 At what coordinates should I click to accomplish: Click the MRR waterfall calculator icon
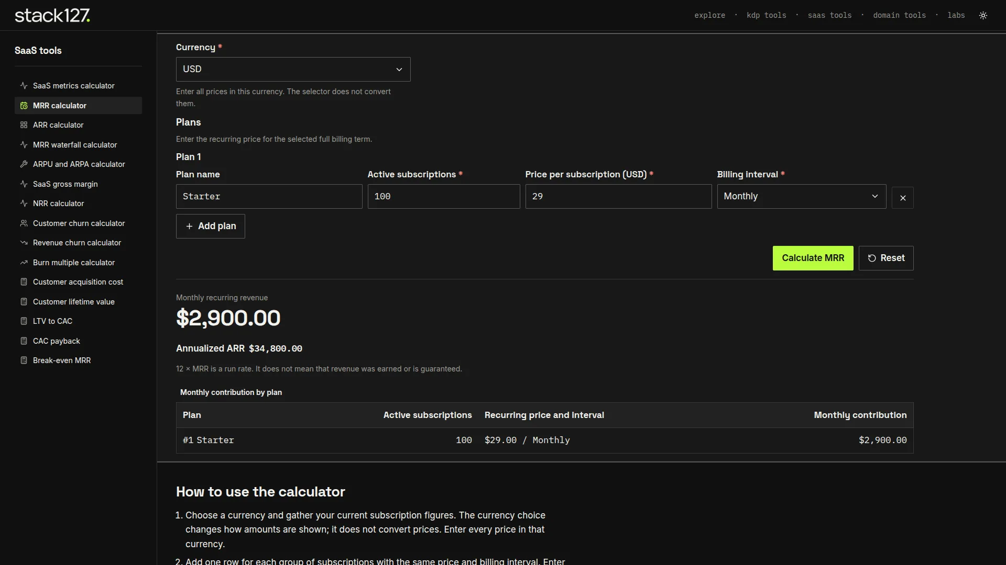pyautogui.click(x=24, y=145)
